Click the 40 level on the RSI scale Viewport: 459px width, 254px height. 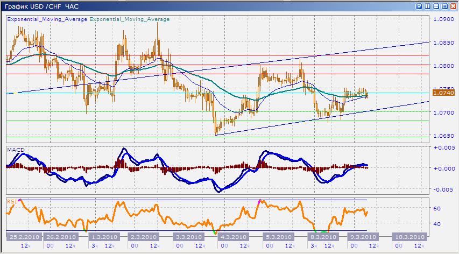coord(437,224)
